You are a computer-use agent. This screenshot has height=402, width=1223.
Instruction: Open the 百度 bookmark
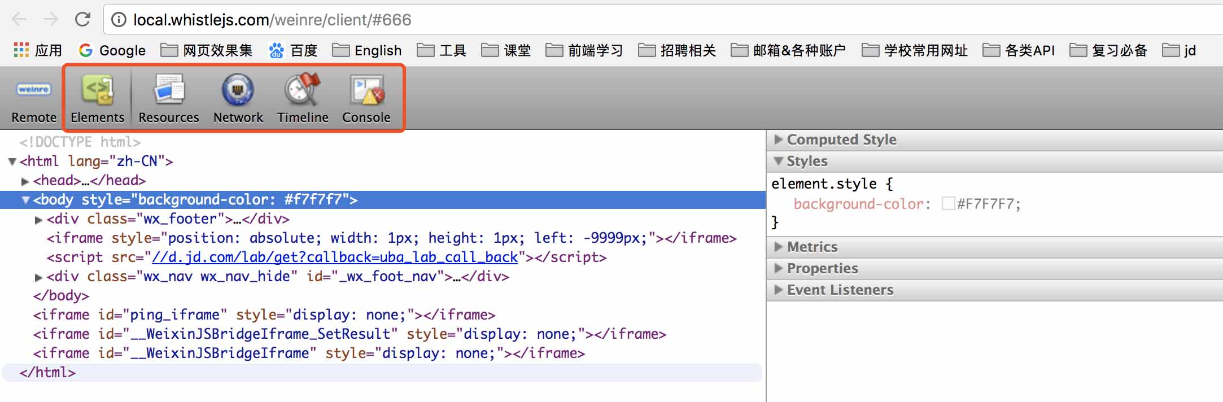click(293, 50)
